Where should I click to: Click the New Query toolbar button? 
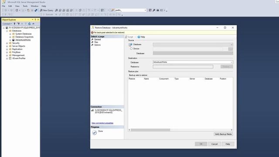(47, 10)
